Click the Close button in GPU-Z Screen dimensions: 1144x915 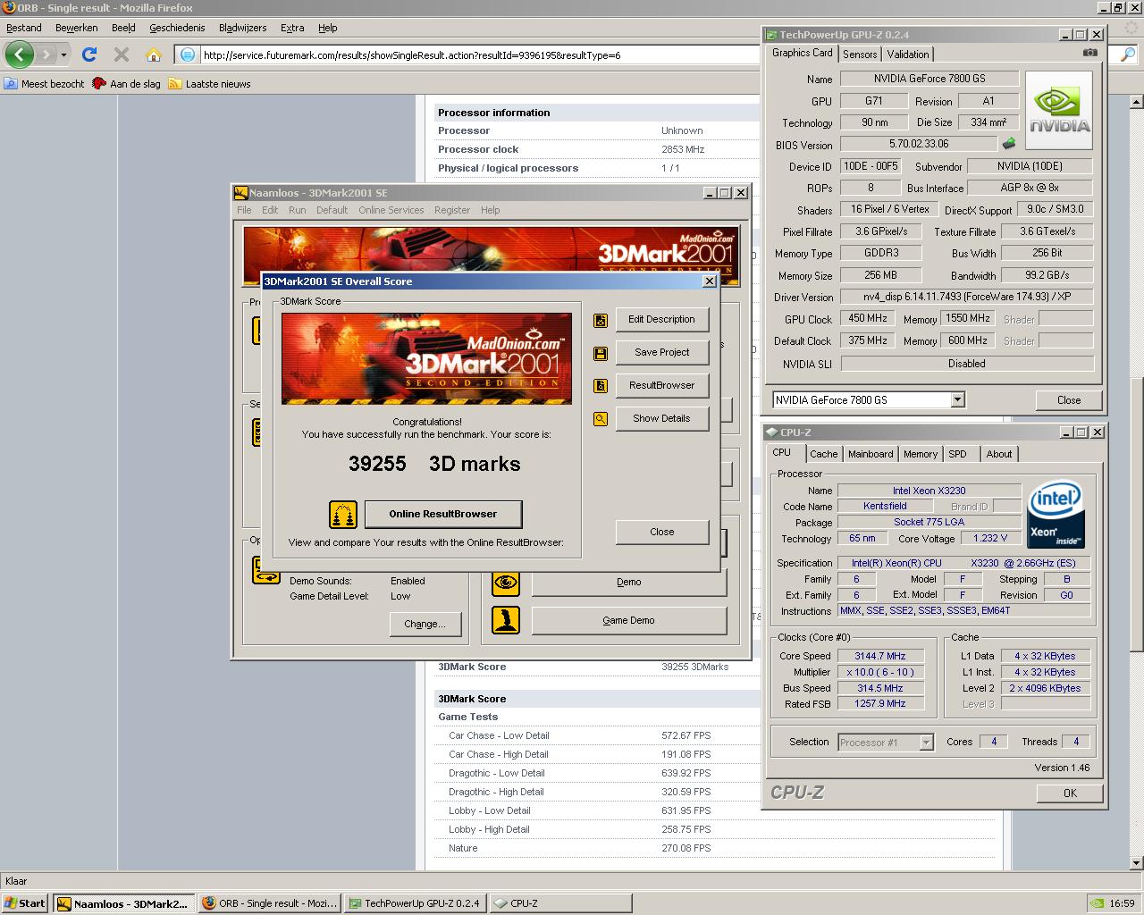pyautogui.click(x=1068, y=400)
